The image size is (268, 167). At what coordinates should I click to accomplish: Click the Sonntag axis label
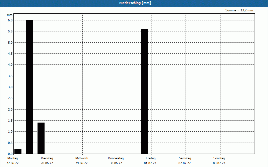pyautogui.click(x=219, y=158)
